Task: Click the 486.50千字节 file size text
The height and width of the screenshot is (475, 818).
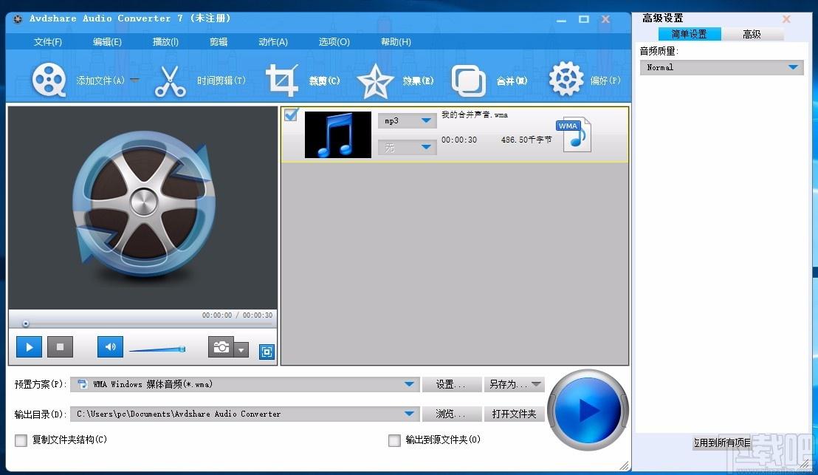Action: tap(526, 140)
